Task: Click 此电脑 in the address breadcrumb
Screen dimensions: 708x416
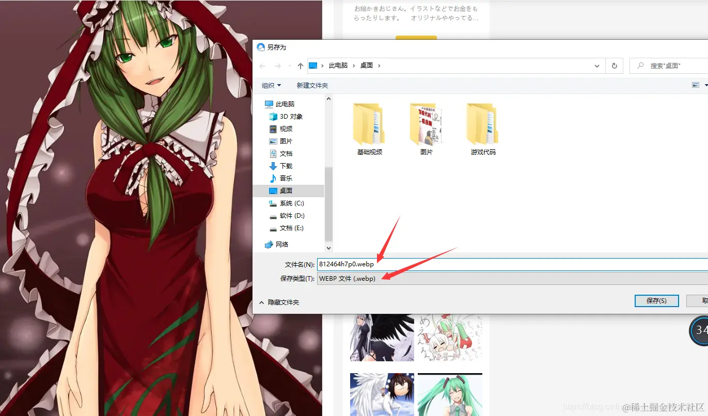Action: click(338, 66)
